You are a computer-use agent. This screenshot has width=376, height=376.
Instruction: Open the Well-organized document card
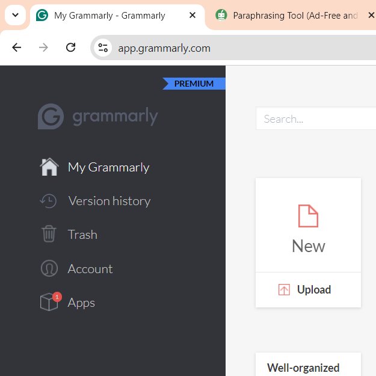(308, 365)
